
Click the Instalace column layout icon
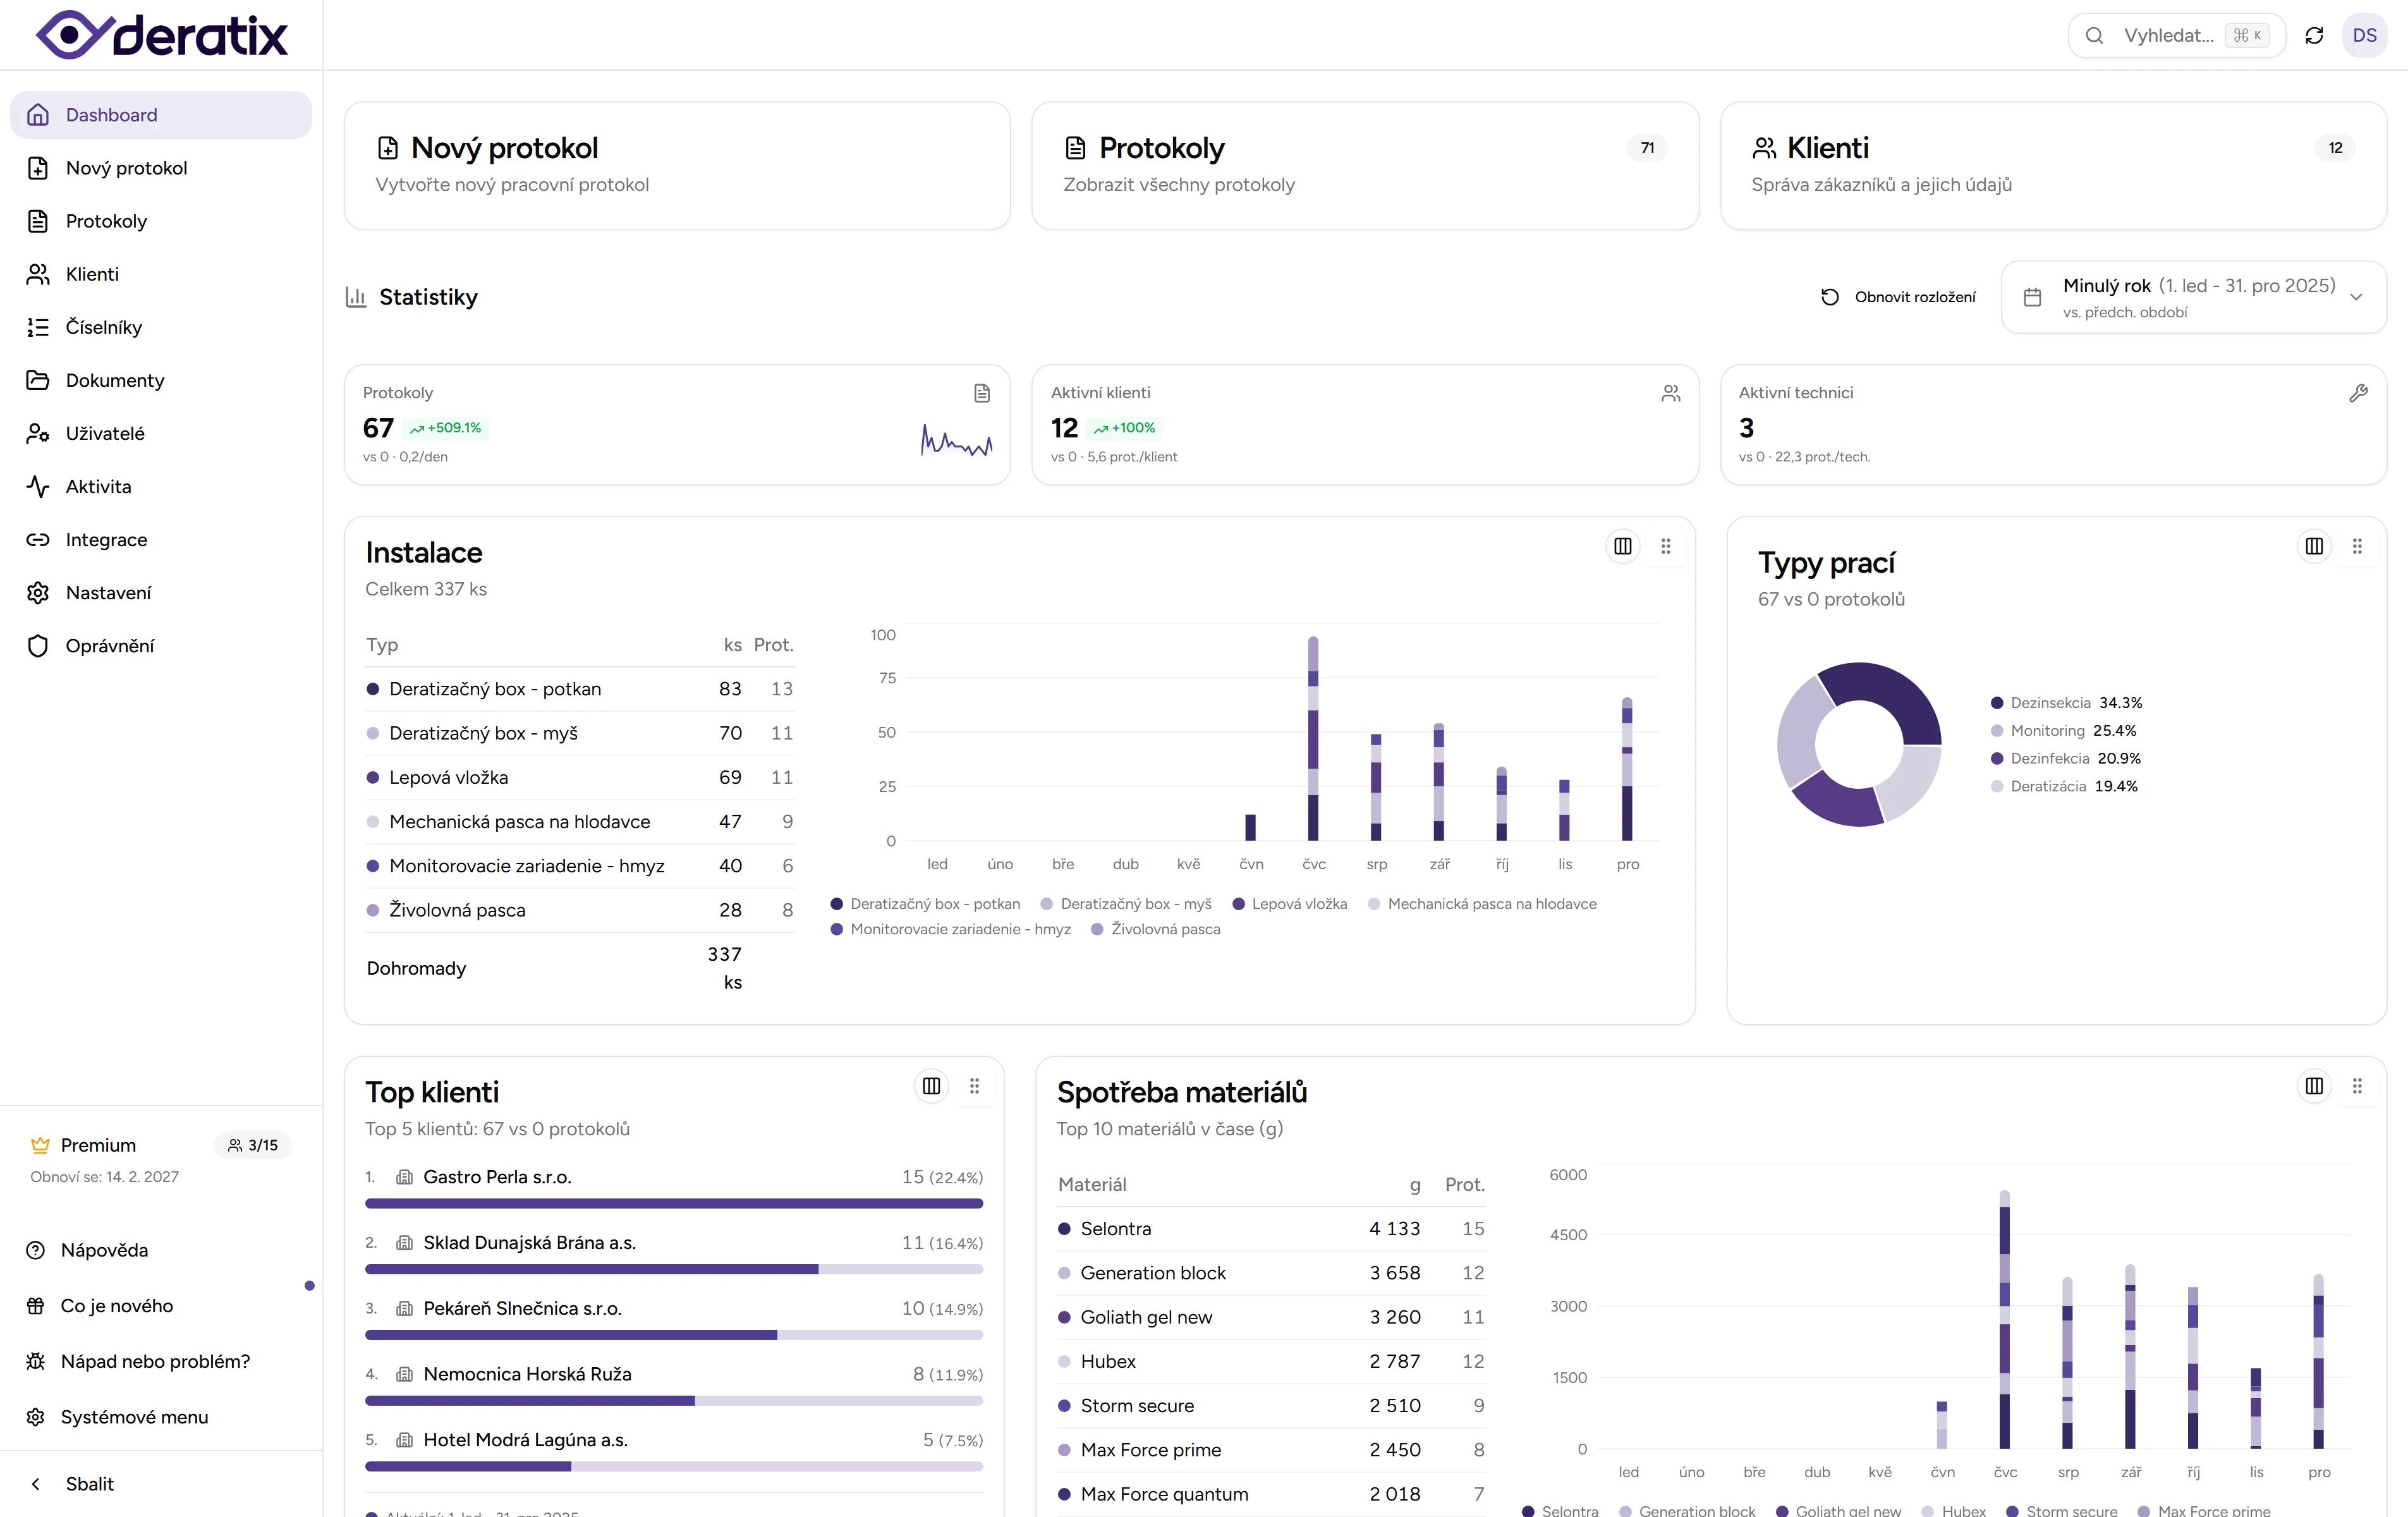(x=1622, y=546)
